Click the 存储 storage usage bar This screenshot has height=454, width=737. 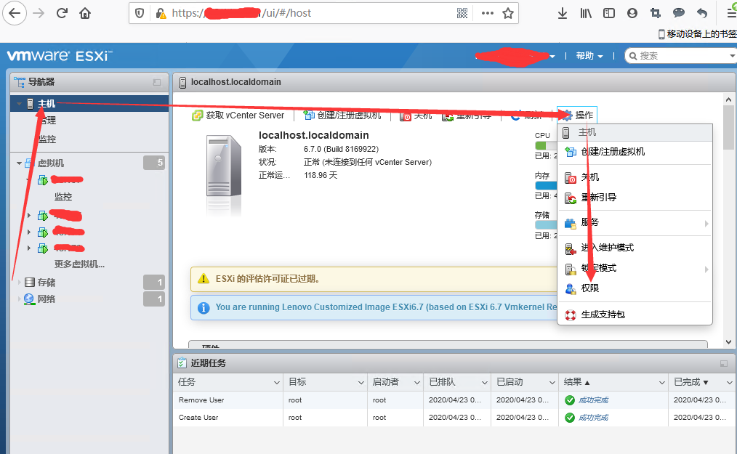[x=546, y=225]
